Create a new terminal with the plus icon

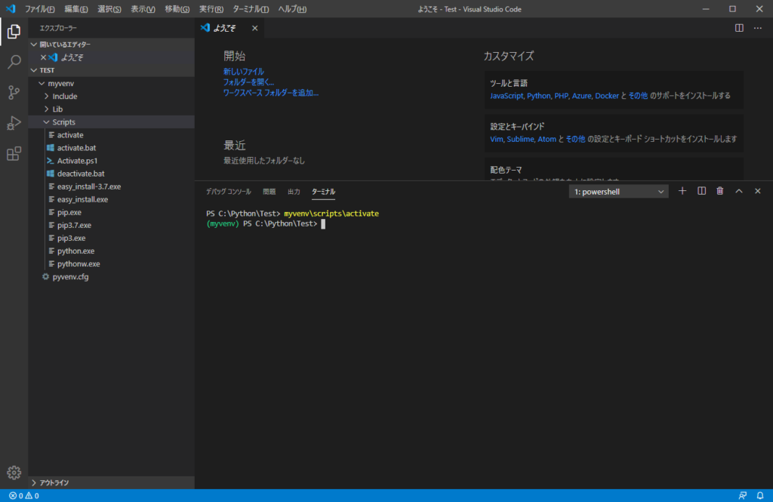682,191
